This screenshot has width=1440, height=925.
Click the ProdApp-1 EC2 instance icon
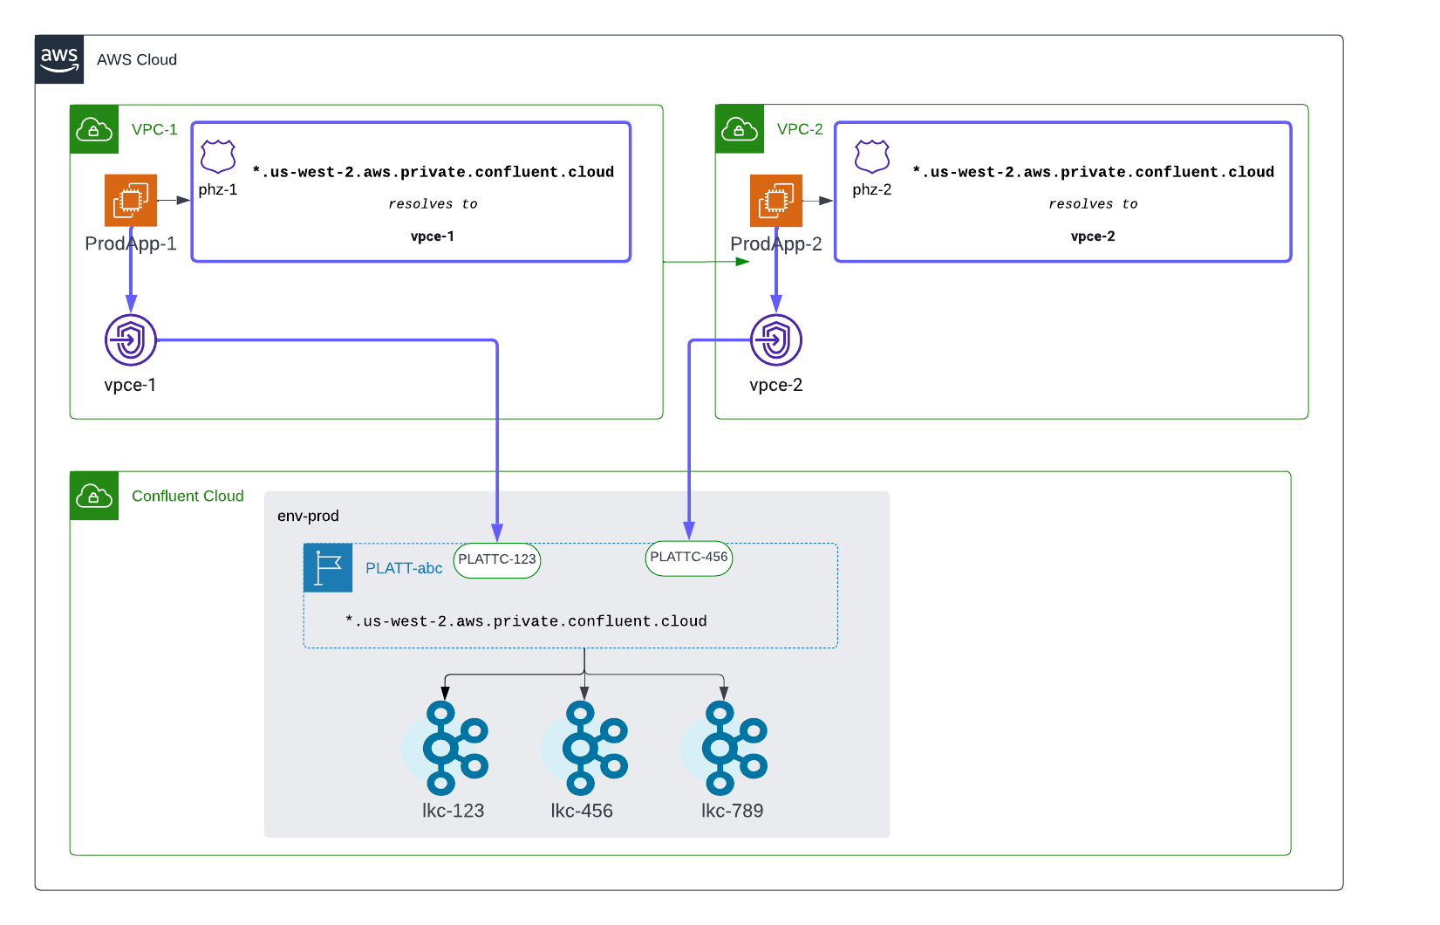click(x=130, y=200)
